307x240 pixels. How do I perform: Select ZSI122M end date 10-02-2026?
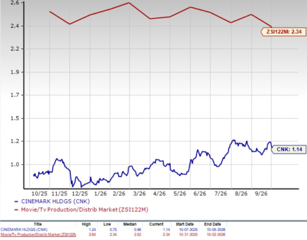tap(216, 235)
